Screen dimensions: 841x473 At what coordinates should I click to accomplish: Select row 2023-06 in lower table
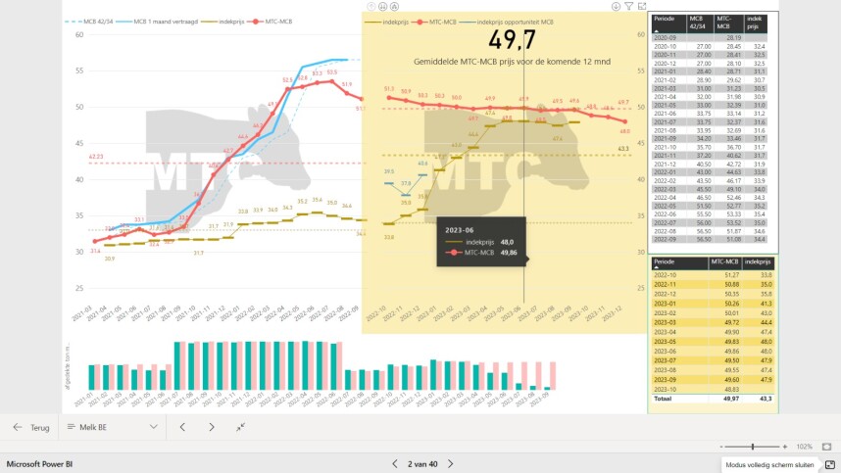coord(713,352)
